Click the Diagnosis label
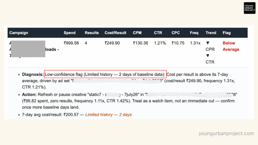 [x=33, y=75]
